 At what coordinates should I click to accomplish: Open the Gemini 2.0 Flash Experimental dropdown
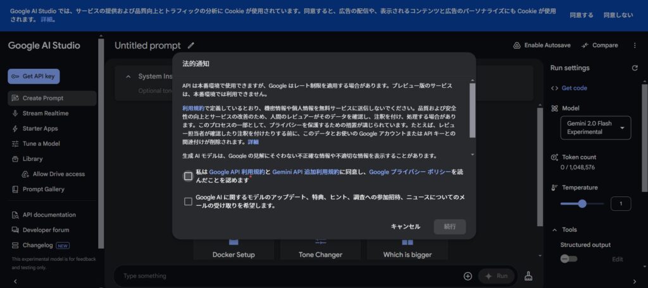595,128
